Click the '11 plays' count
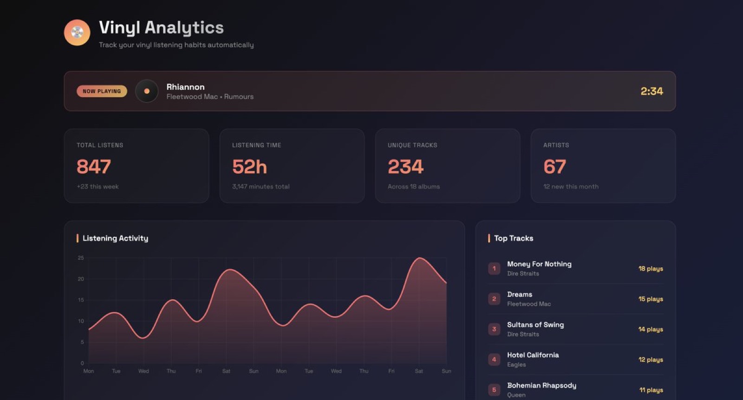The width and height of the screenshot is (743, 400). pyautogui.click(x=651, y=390)
